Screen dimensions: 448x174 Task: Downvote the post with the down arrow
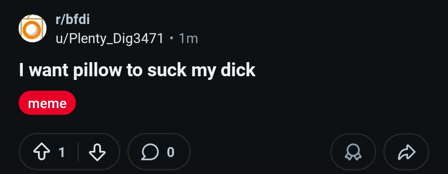click(x=97, y=152)
